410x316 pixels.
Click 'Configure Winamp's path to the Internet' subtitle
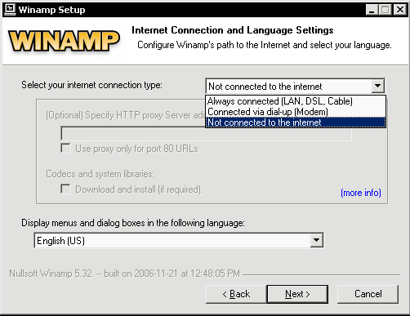pyautogui.click(x=265, y=45)
